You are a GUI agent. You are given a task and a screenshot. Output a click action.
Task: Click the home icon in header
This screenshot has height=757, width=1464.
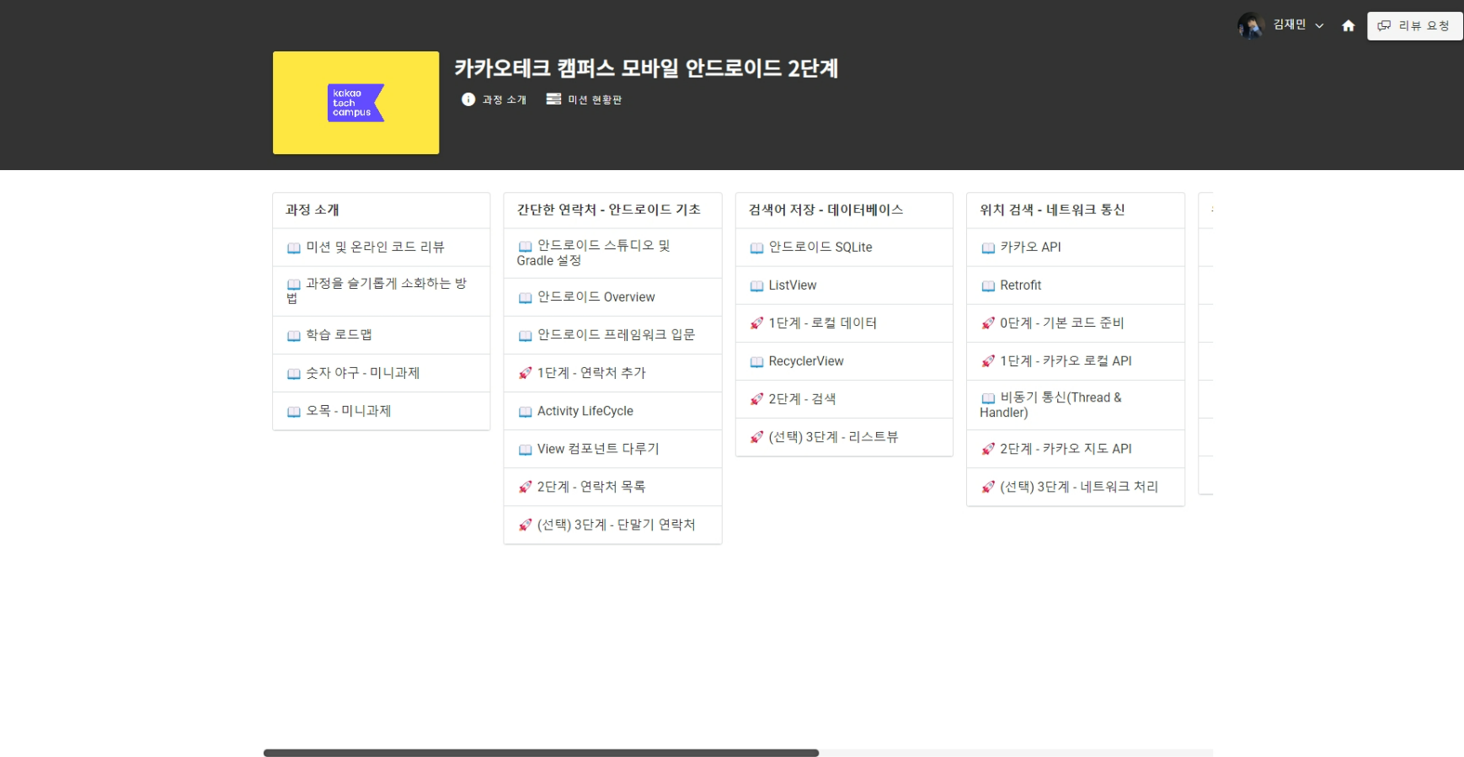[1348, 26]
